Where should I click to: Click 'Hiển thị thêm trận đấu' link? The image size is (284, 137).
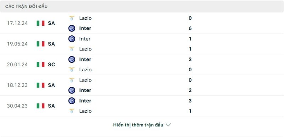pyautogui.click(x=138, y=125)
